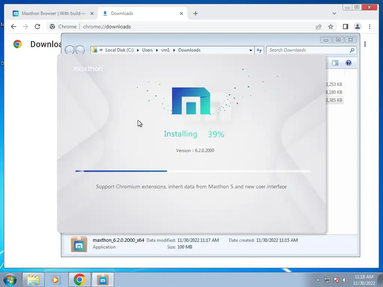The height and width of the screenshot is (287, 383).
Task: Close the Downloads tab
Action: click(x=181, y=13)
